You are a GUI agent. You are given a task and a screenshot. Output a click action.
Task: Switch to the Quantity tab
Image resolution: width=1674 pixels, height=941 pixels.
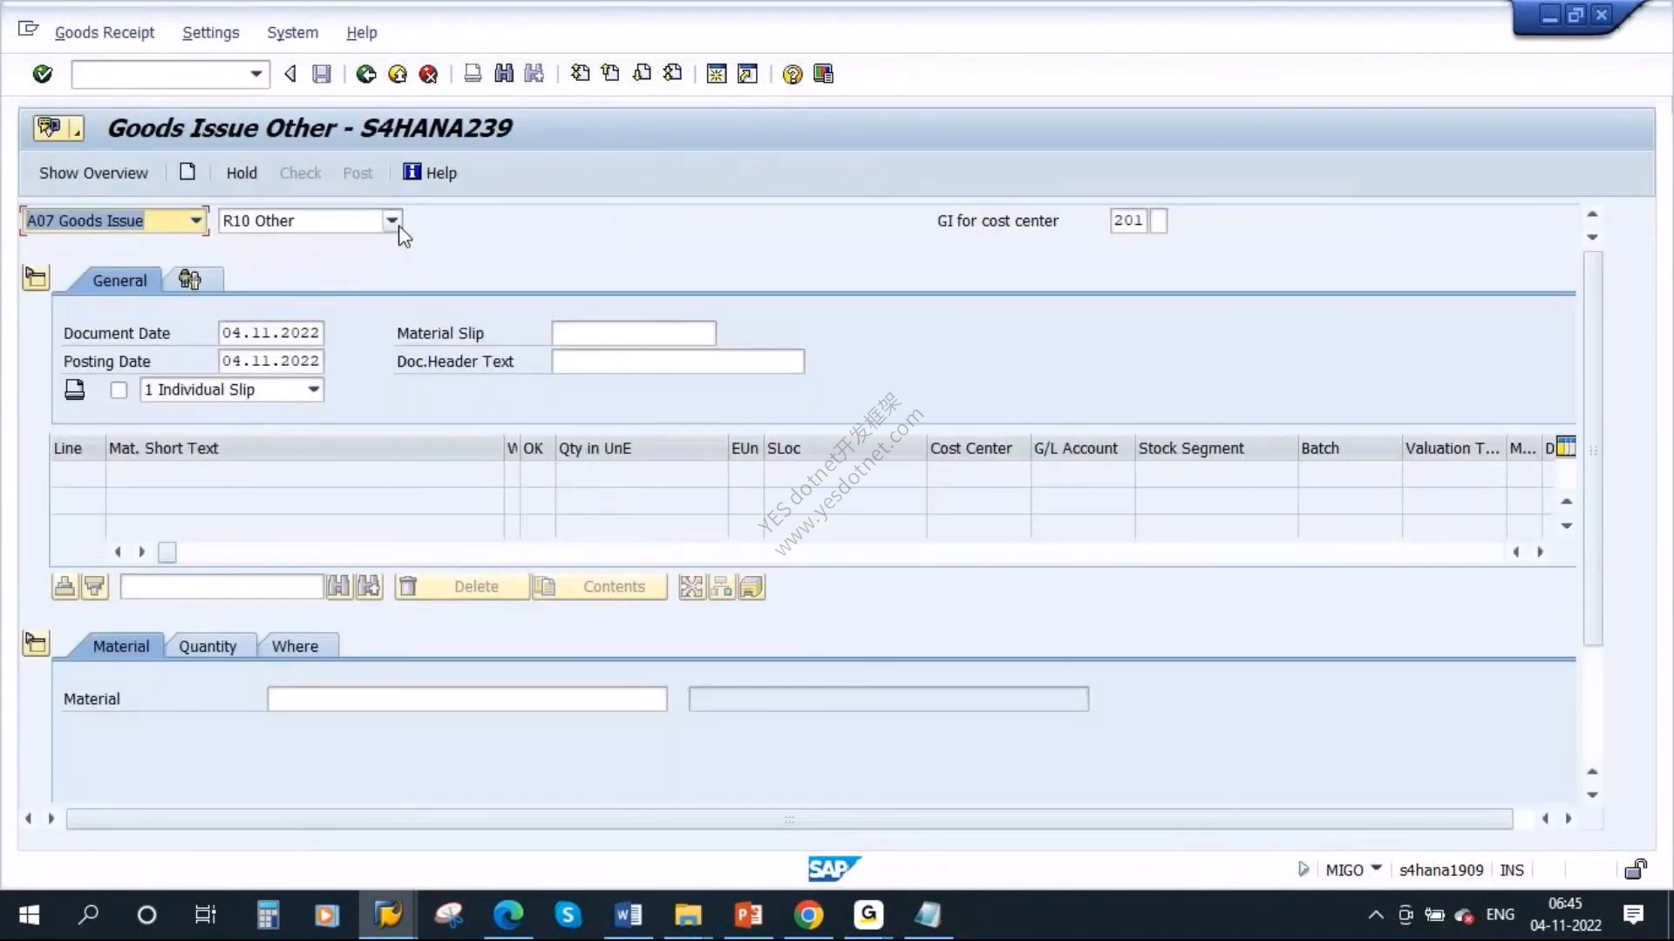[x=208, y=646]
